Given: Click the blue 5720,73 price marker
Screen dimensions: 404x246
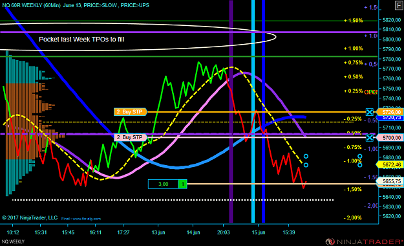Looking at the screenshot, I should point(390,118).
